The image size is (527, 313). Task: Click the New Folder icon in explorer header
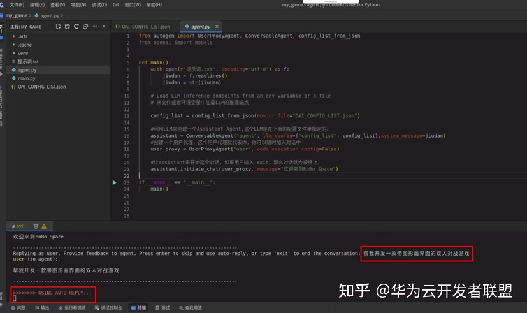[68, 27]
